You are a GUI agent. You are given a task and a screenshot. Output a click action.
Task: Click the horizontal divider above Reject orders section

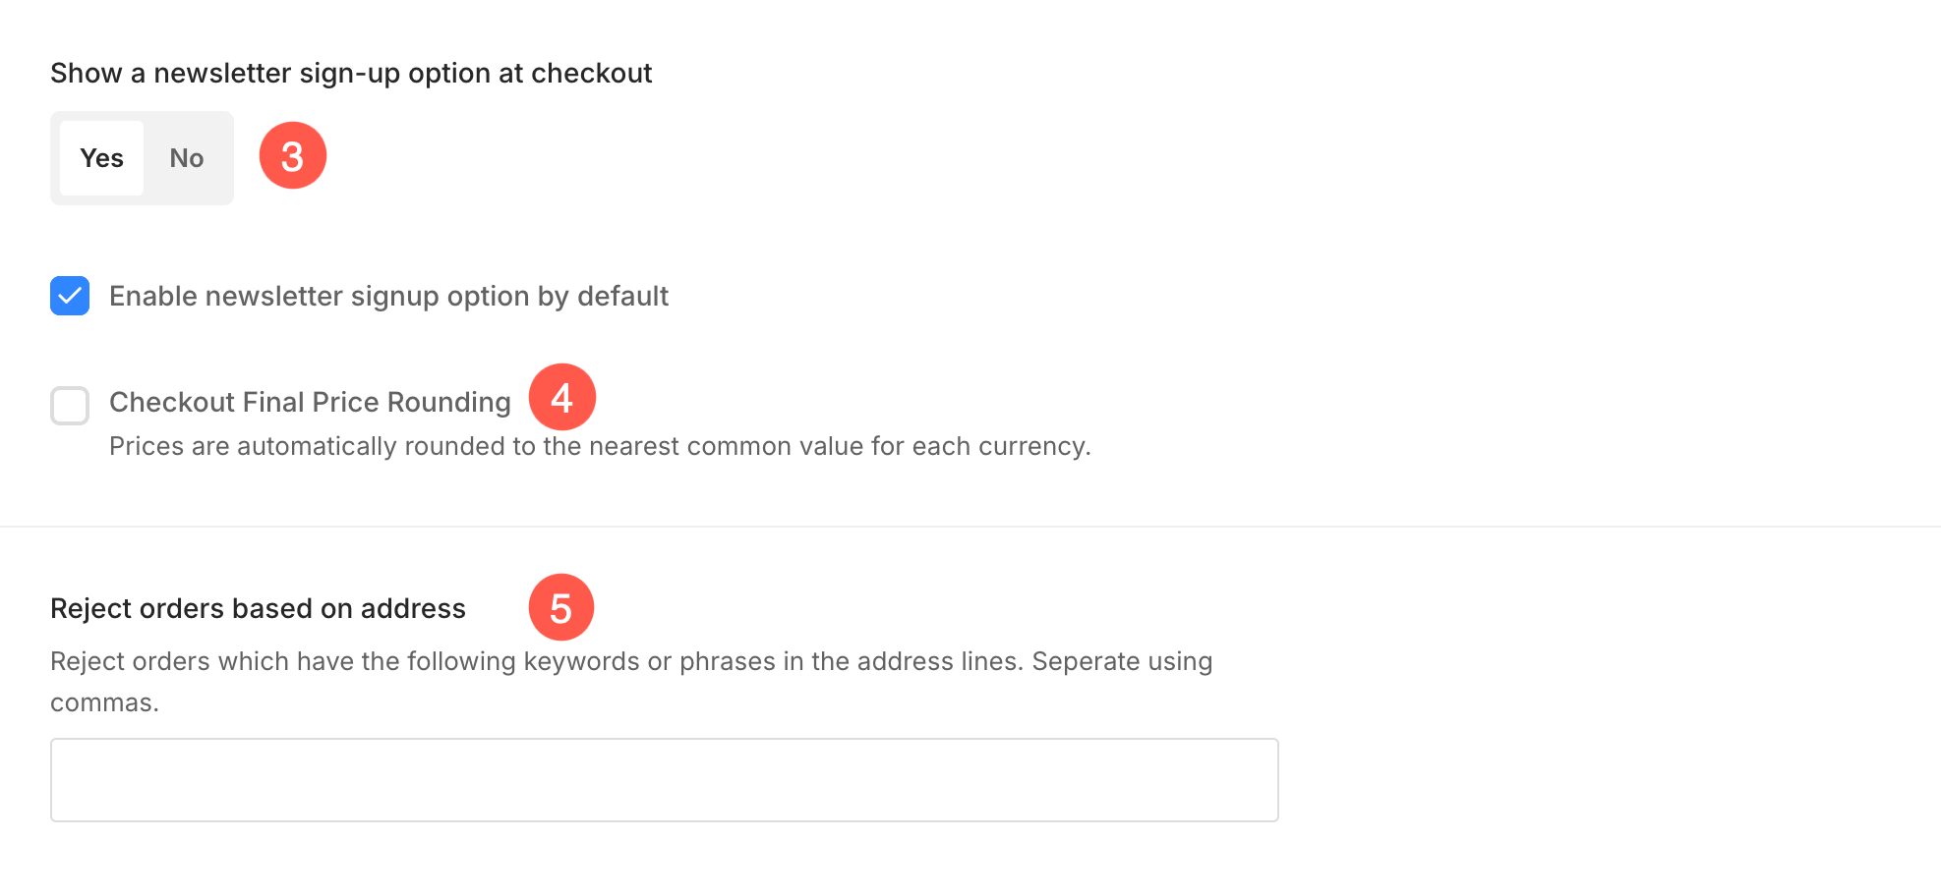970,527
